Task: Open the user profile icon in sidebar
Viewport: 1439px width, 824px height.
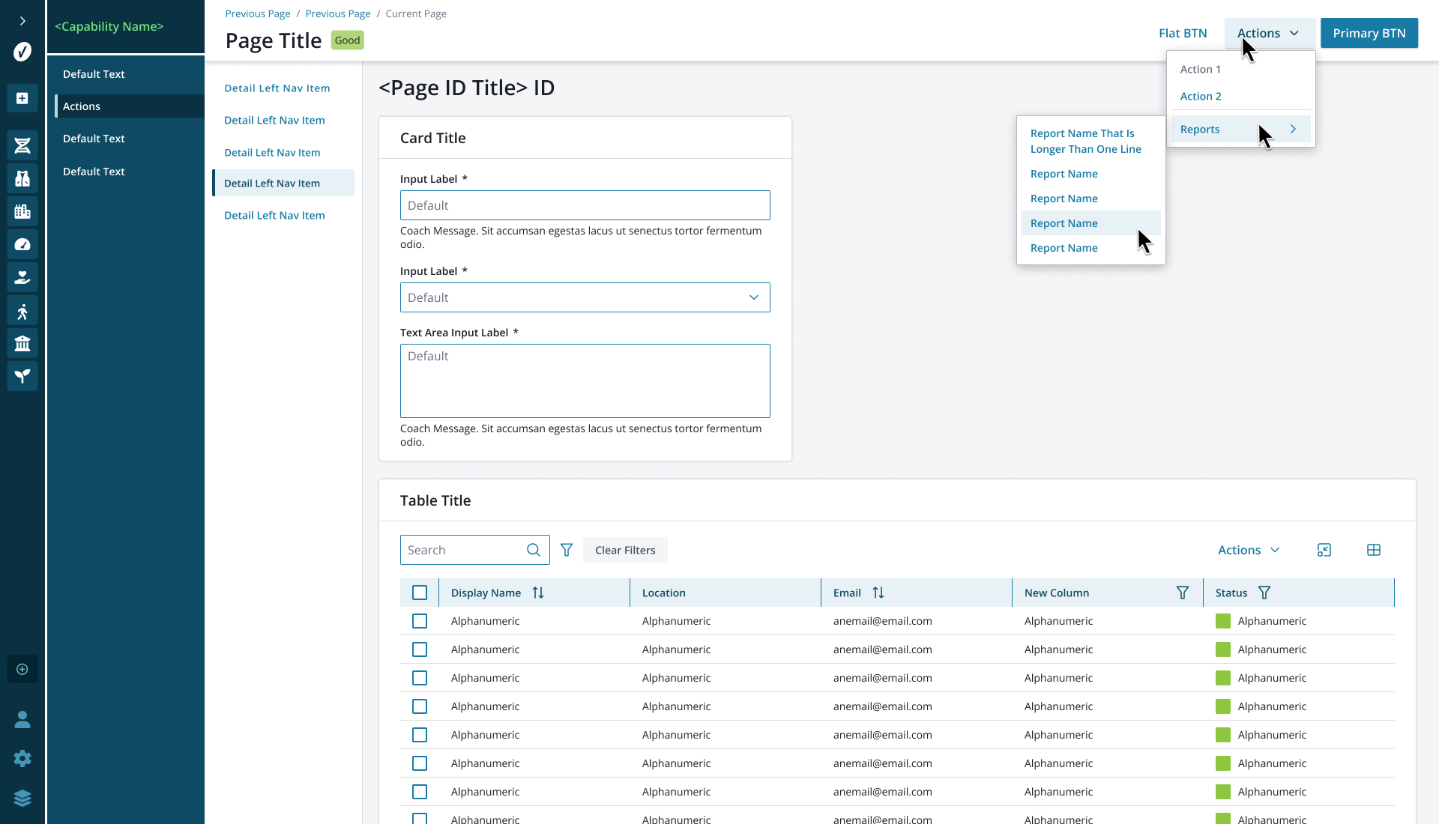Action: coord(22,720)
